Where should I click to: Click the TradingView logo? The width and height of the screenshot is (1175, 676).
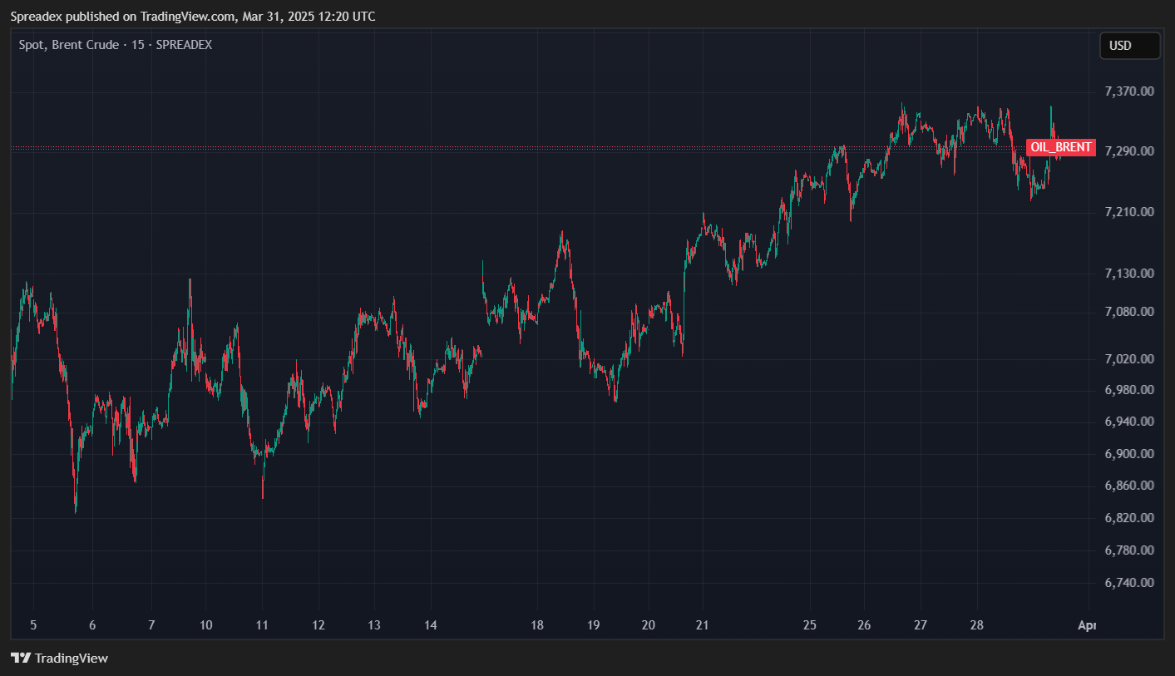tap(59, 658)
